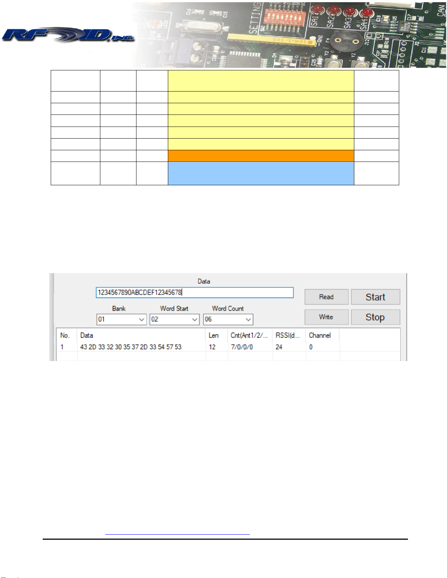The width and height of the screenshot is (447, 578).
Task: Click the Start button
Action: [375, 297]
